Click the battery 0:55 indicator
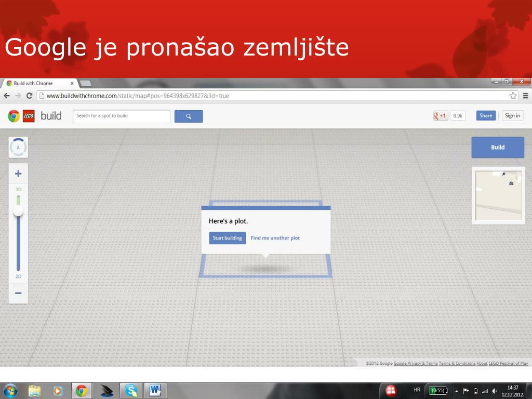532x399 pixels. coord(438,391)
